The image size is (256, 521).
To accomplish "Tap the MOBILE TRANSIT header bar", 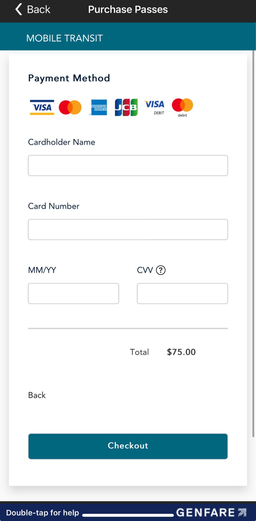I will click(x=128, y=38).
